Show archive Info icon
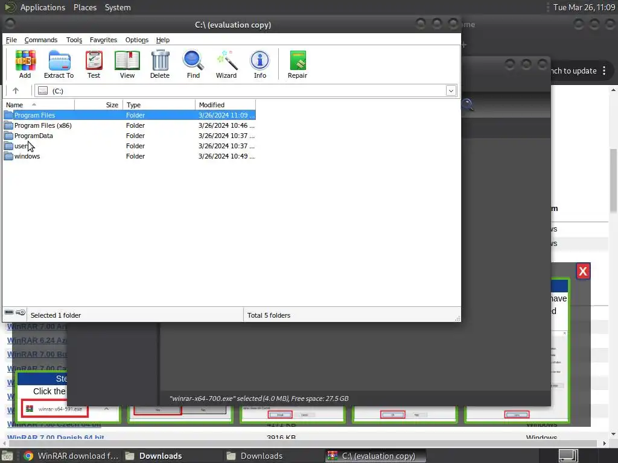Screen dimensions: 618x463 pyautogui.click(x=260, y=60)
